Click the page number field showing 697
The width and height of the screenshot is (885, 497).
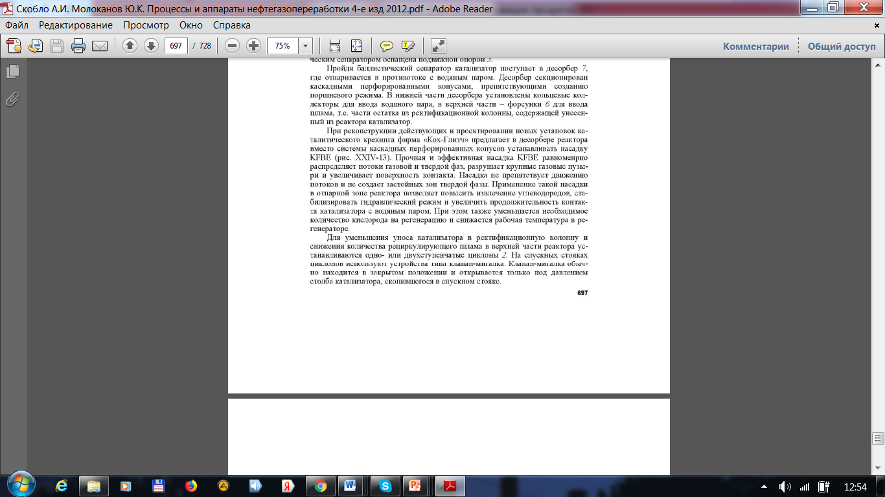(176, 46)
